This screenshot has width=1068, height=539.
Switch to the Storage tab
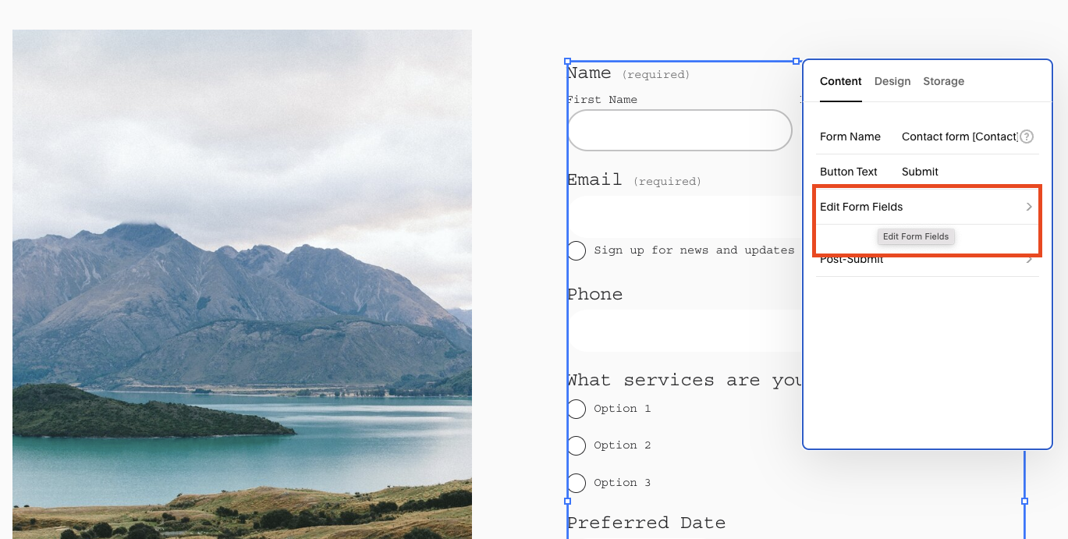[x=943, y=81]
